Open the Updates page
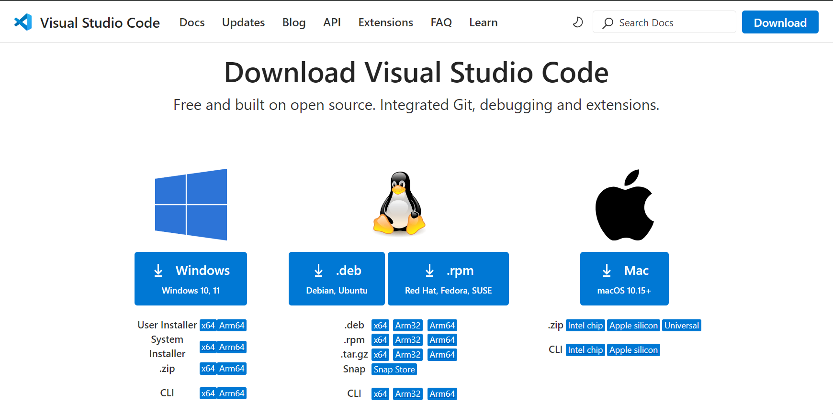 point(243,22)
